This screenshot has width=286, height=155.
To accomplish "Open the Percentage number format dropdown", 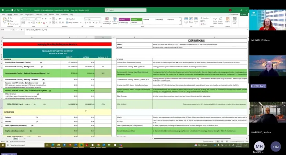I will click(100, 19).
